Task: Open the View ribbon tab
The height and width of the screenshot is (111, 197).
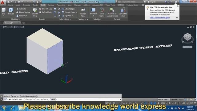Action: [70, 5]
